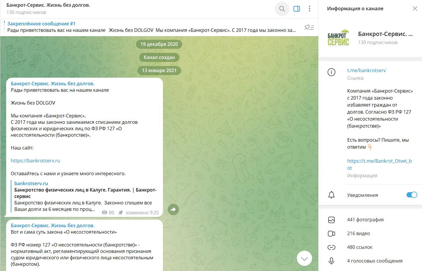Click the first message's sender name
Viewport: 422px width, 271px height.
53,84
